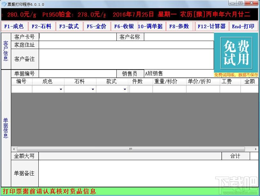Click into the 家庭住址 address field
The image size is (260, 196).
126,45
